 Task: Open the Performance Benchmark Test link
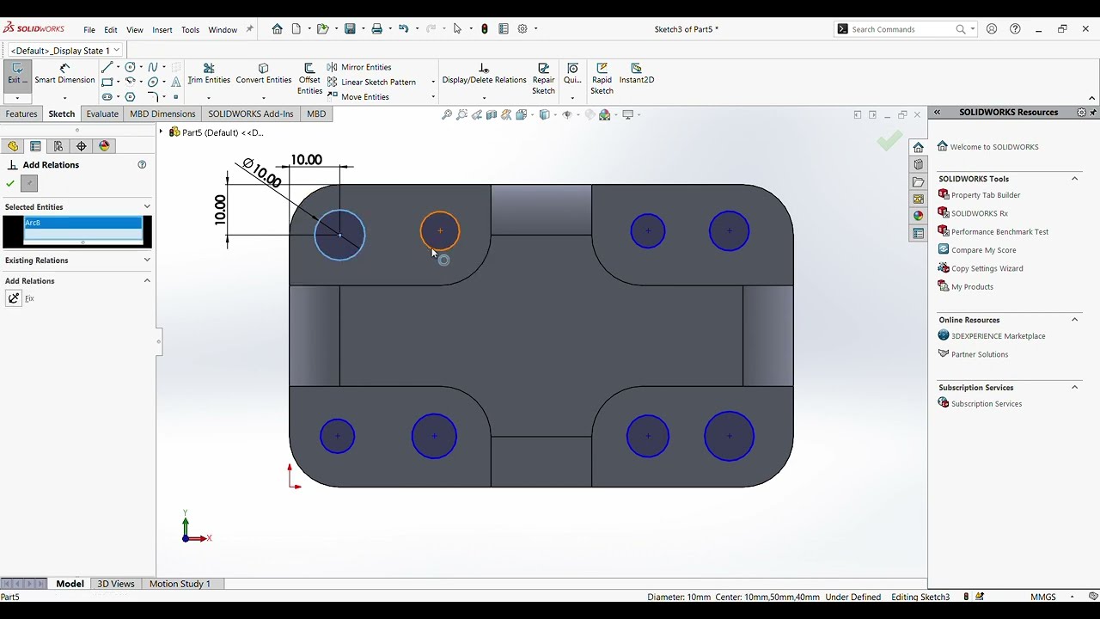[x=999, y=232]
